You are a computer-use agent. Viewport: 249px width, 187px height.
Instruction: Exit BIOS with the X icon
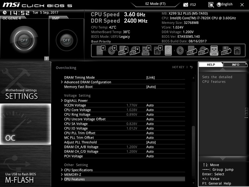pos(242,5)
